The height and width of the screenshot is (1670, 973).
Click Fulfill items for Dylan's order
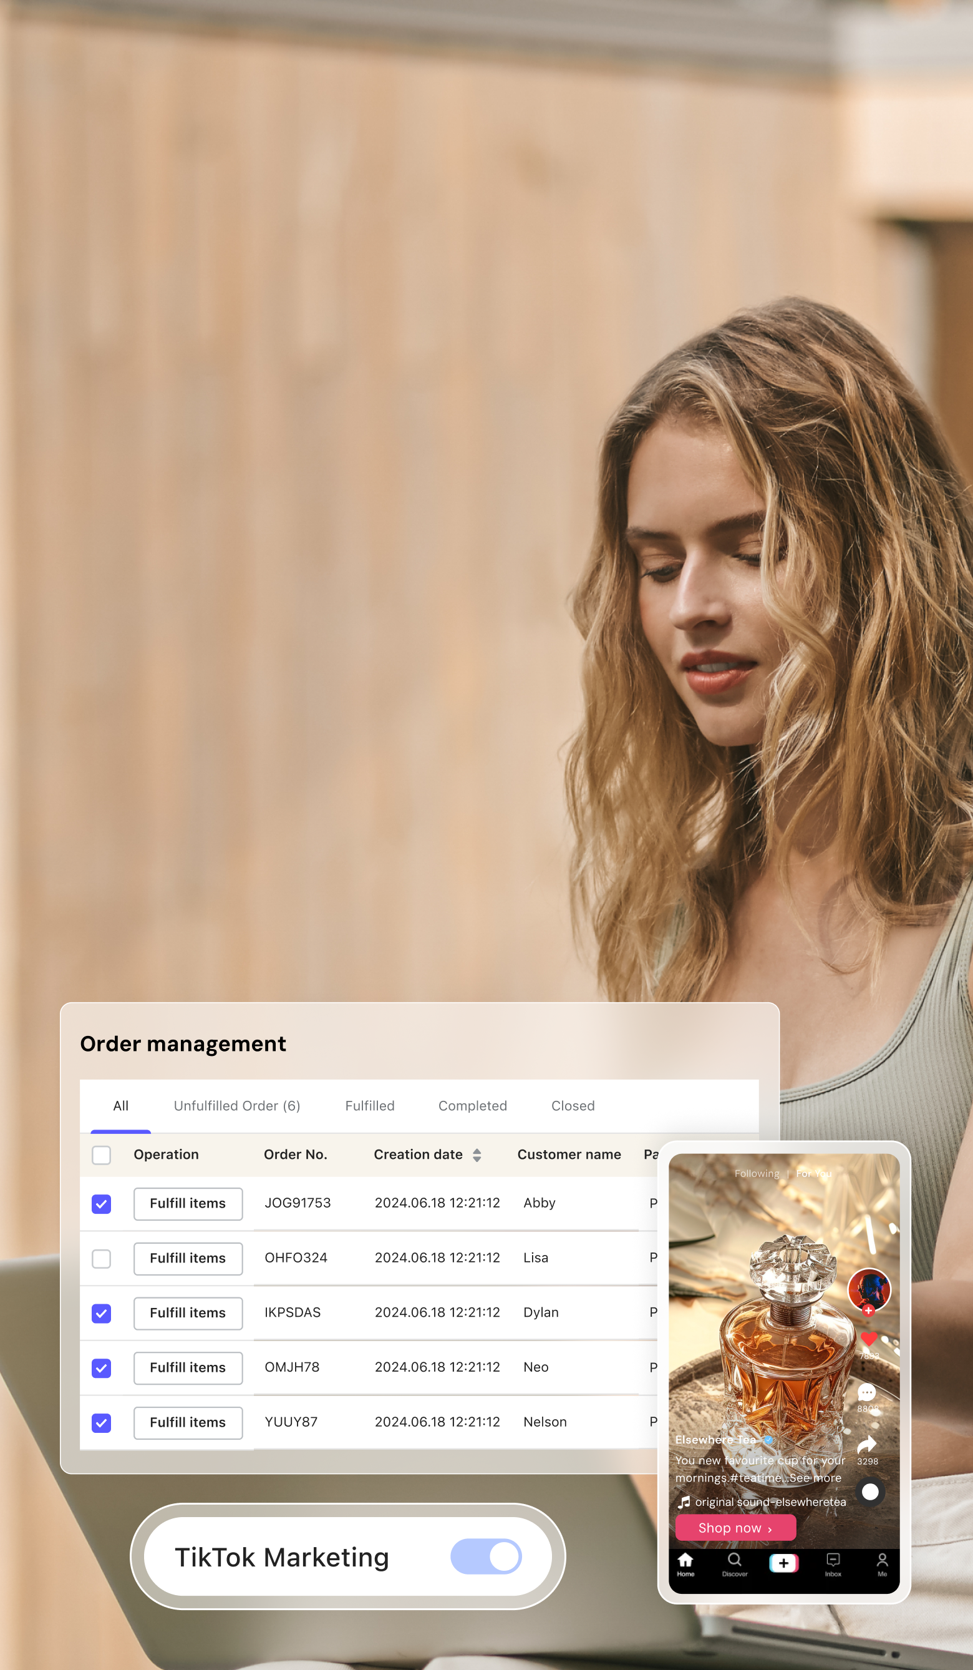(188, 1313)
